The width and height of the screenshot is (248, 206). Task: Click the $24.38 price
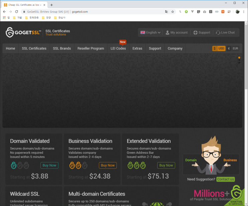(x=100, y=176)
